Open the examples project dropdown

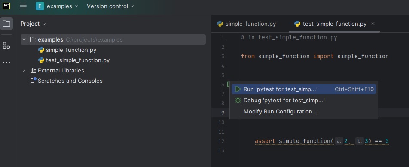[x=63, y=6]
